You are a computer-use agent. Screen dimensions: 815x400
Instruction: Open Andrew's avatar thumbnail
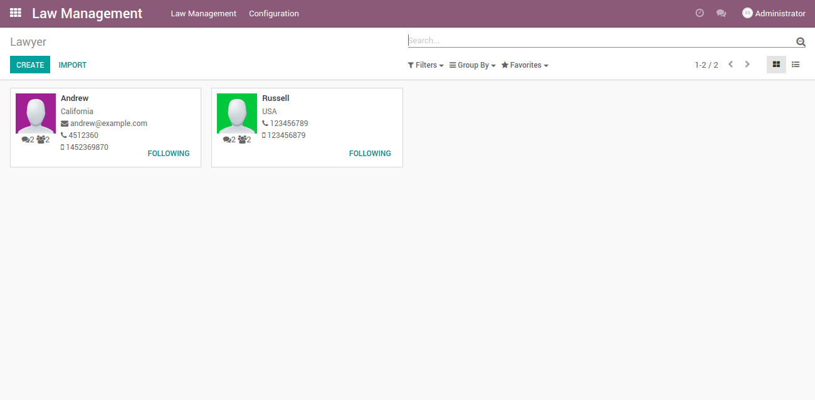tap(36, 113)
